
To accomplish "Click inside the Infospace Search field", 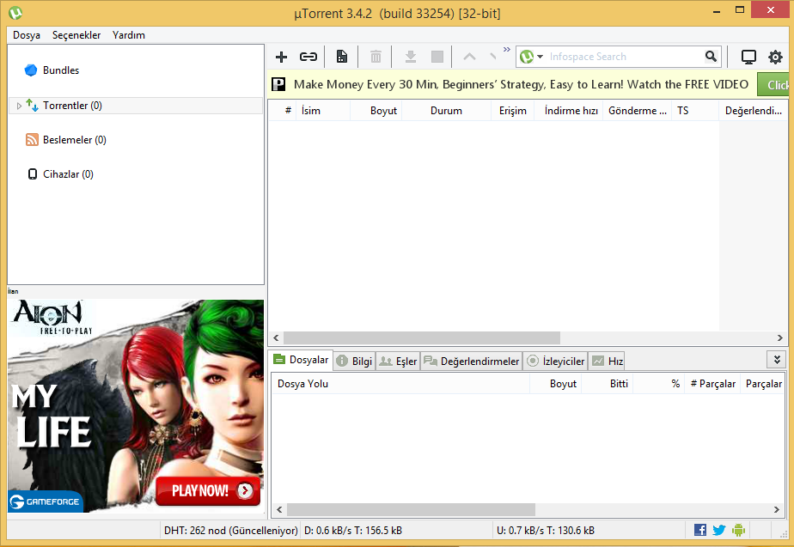I will (x=623, y=57).
